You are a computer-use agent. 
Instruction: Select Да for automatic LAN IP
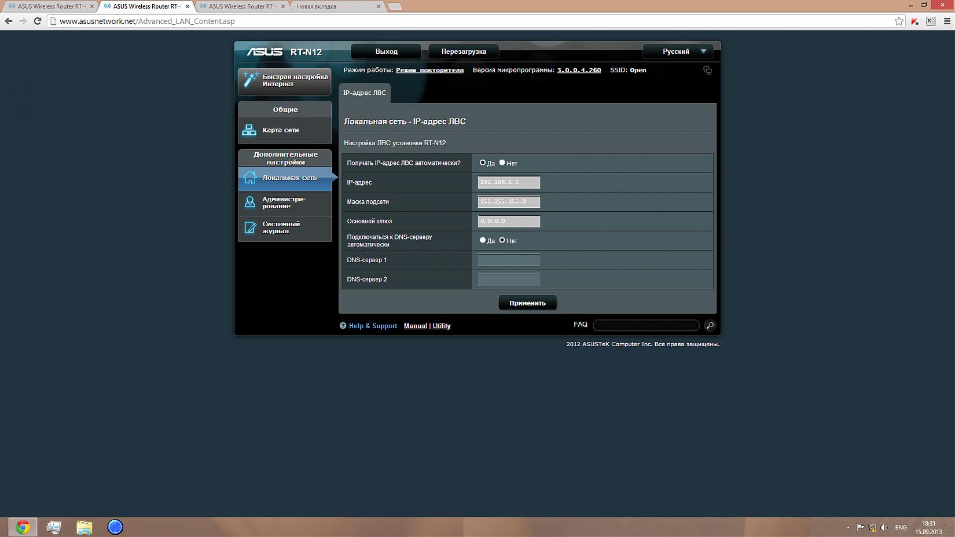coord(483,163)
